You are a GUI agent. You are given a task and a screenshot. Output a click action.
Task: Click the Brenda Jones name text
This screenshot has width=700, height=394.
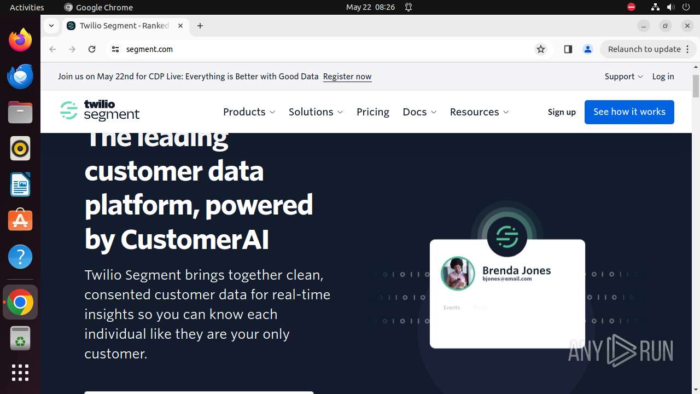516,270
